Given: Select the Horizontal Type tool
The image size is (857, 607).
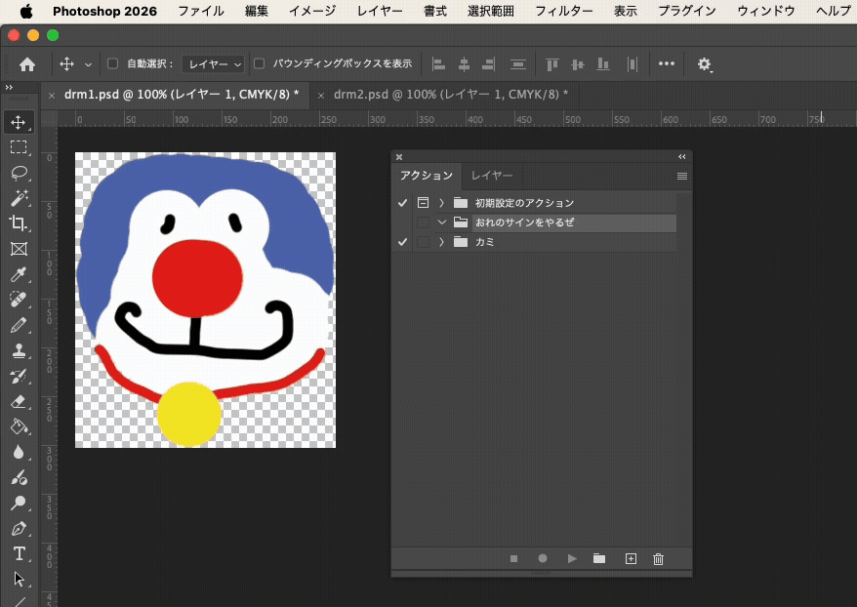Looking at the screenshot, I should click(x=19, y=553).
